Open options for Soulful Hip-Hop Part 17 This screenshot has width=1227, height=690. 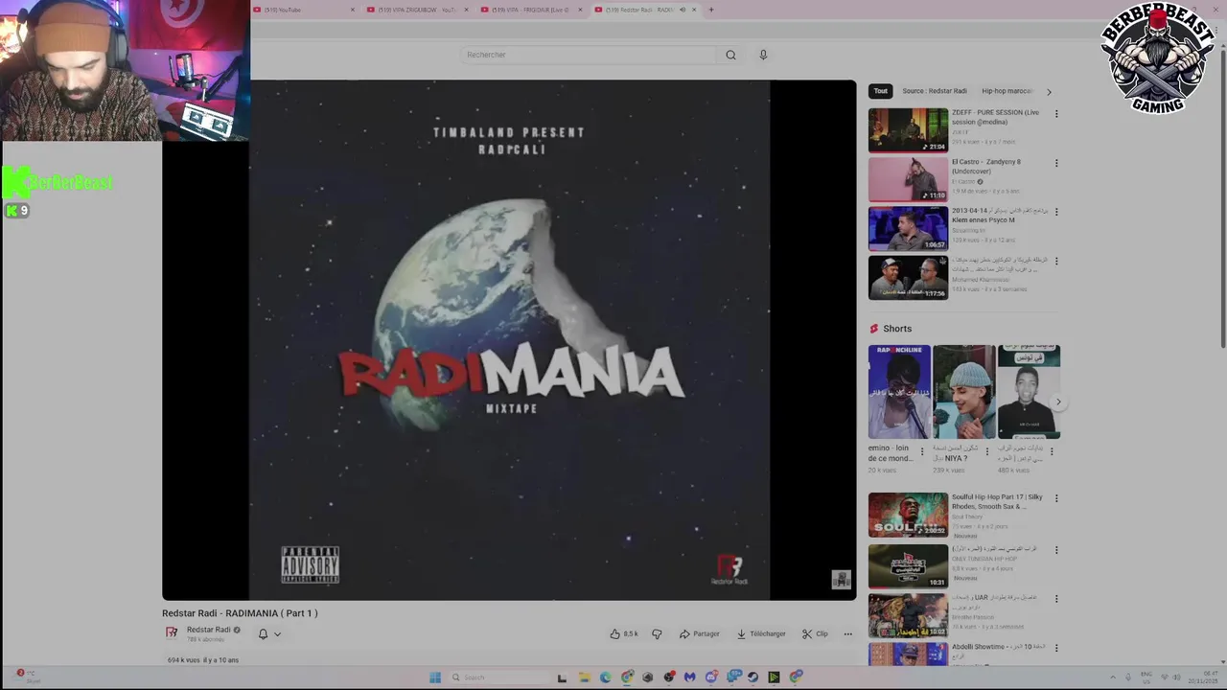click(x=1056, y=498)
